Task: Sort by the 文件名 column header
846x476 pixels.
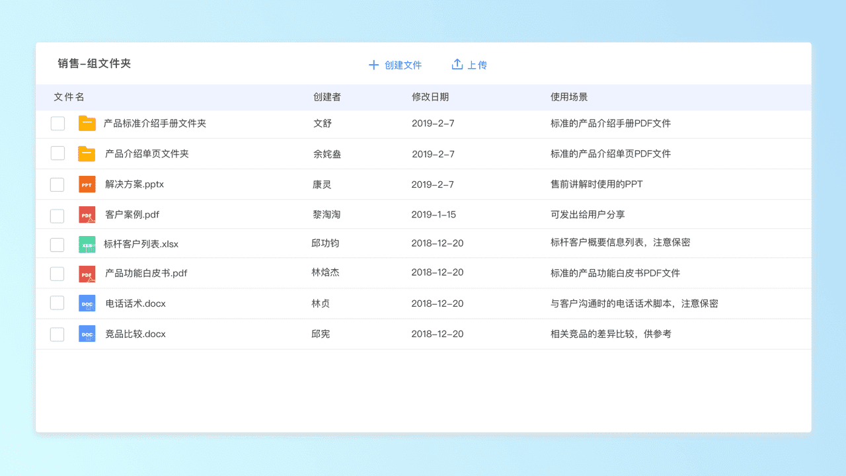Action: pos(69,97)
